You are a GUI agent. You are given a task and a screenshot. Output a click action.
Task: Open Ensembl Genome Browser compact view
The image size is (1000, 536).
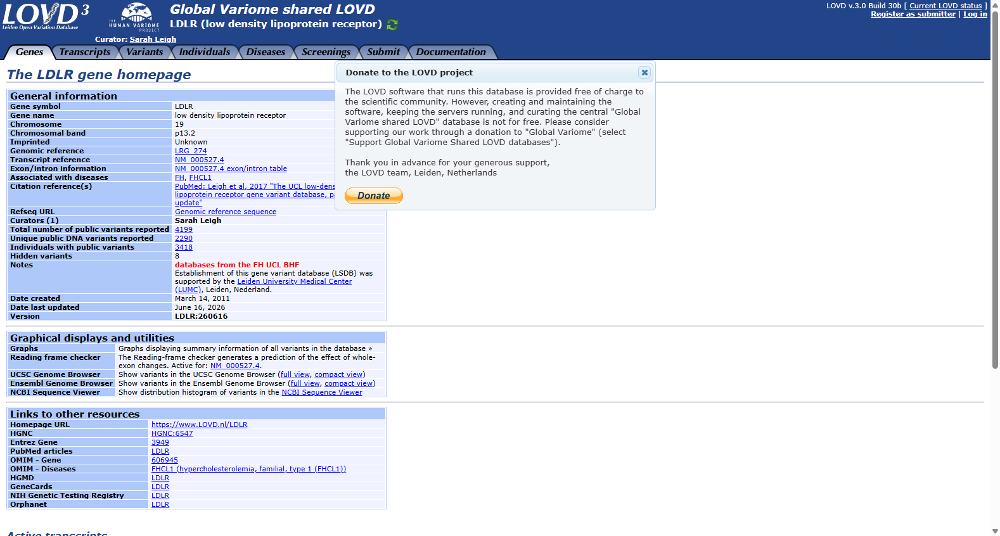[x=349, y=383]
